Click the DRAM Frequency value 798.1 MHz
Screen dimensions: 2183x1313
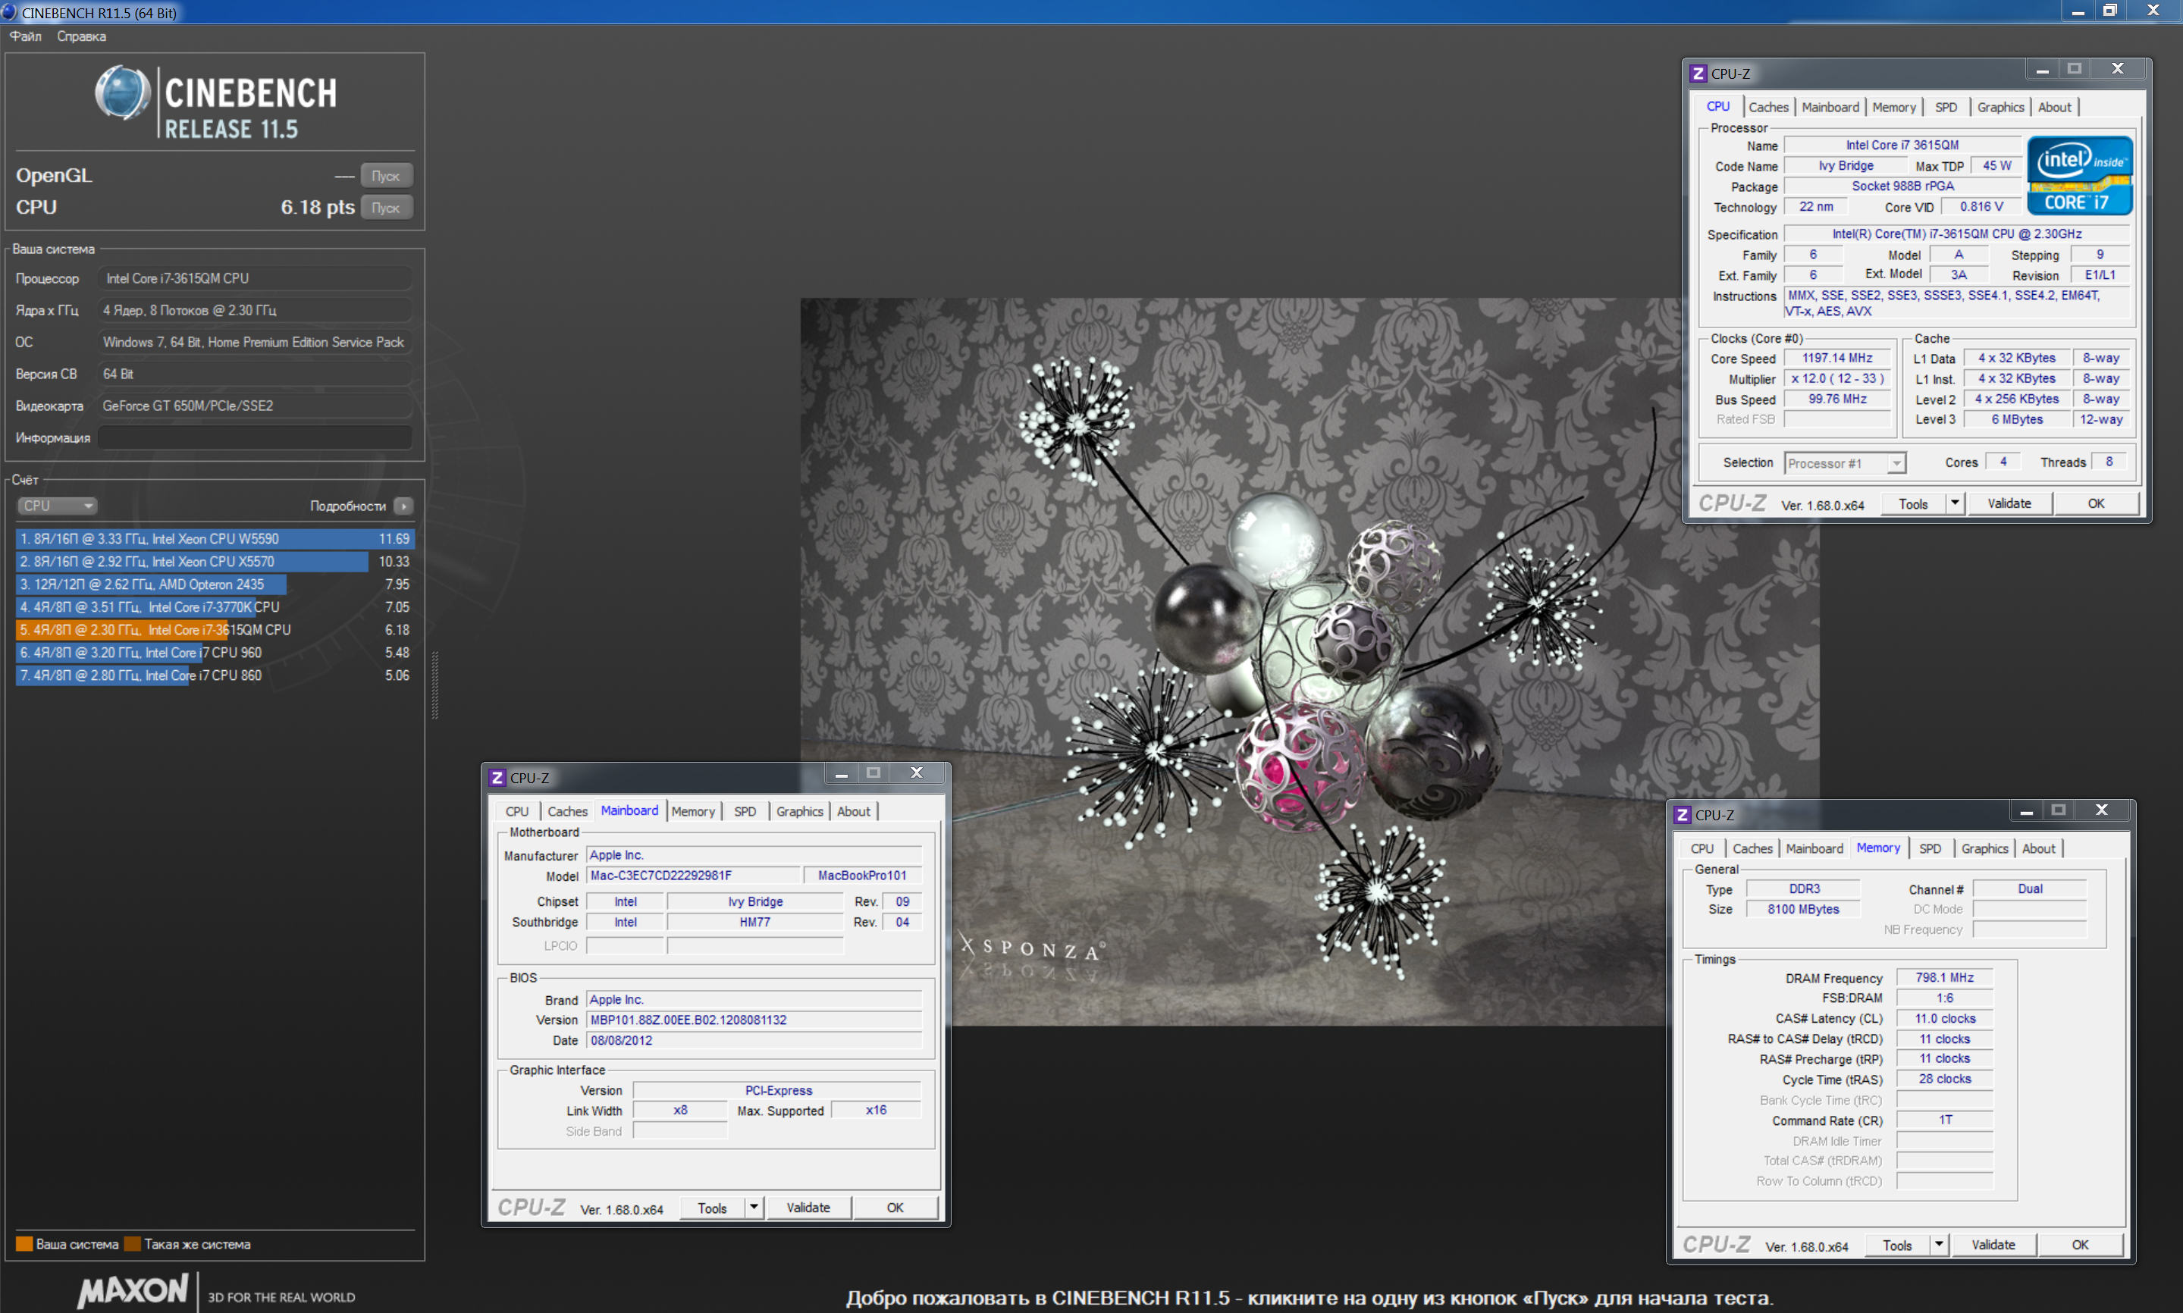click(1944, 978)
